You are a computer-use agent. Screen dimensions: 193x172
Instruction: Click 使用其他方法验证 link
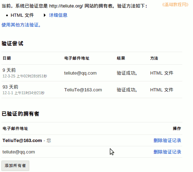[x=21, y=25]
